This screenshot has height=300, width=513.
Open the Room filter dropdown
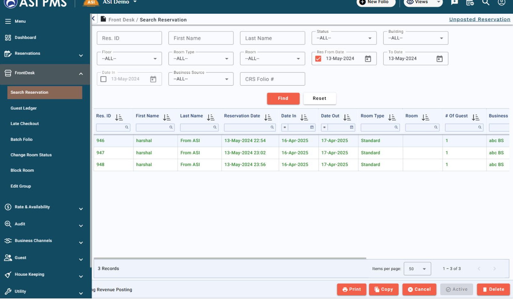click(x=273, y=59)
